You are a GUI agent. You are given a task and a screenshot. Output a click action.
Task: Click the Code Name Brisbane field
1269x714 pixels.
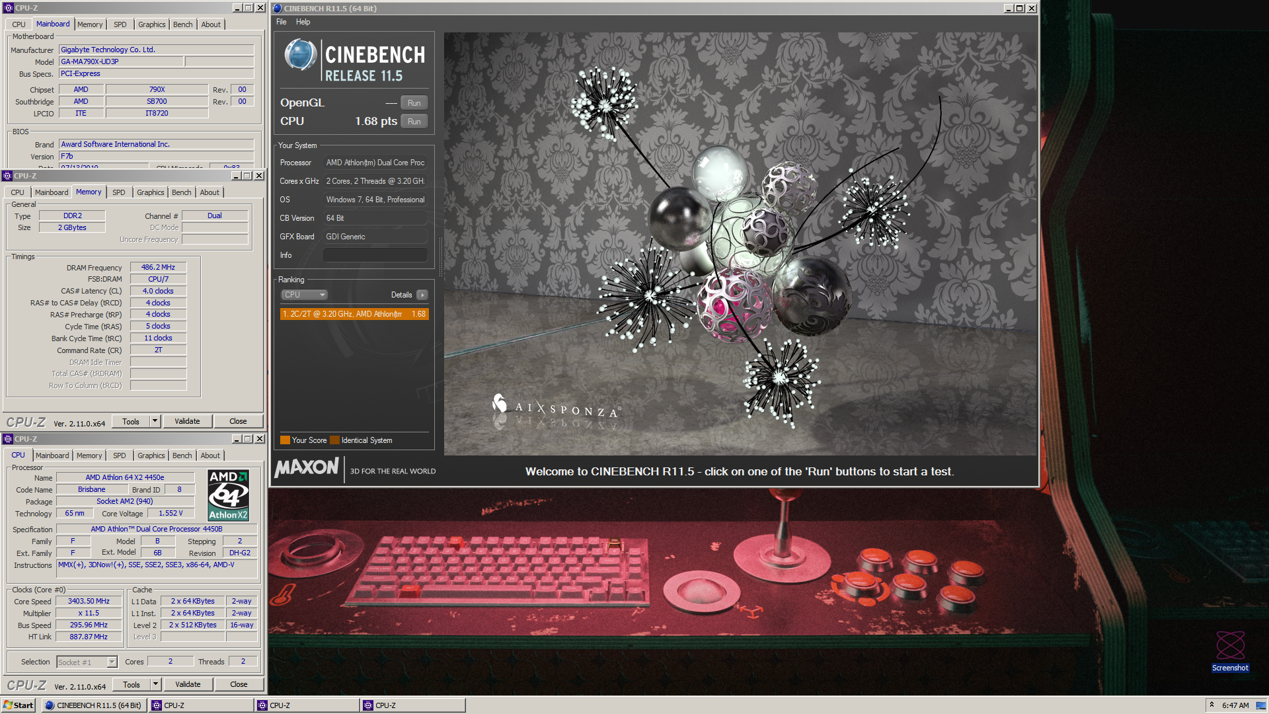[91, 490]
